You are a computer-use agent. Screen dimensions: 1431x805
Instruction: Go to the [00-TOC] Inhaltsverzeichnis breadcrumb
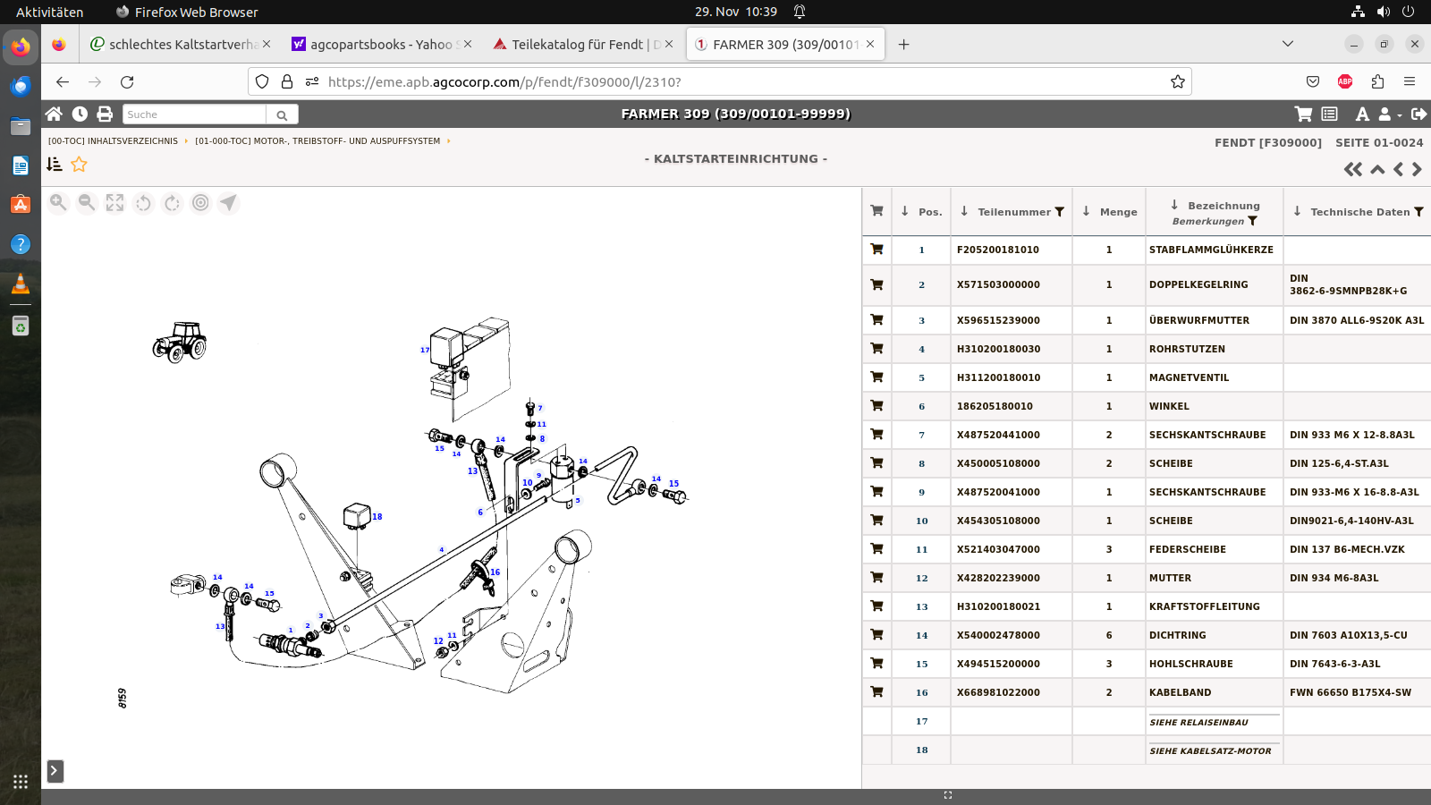click(x=113, y=141)
